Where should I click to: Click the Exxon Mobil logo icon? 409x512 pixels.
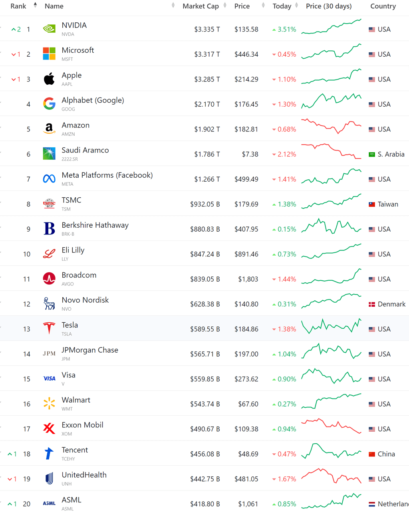tap(49, 429)
